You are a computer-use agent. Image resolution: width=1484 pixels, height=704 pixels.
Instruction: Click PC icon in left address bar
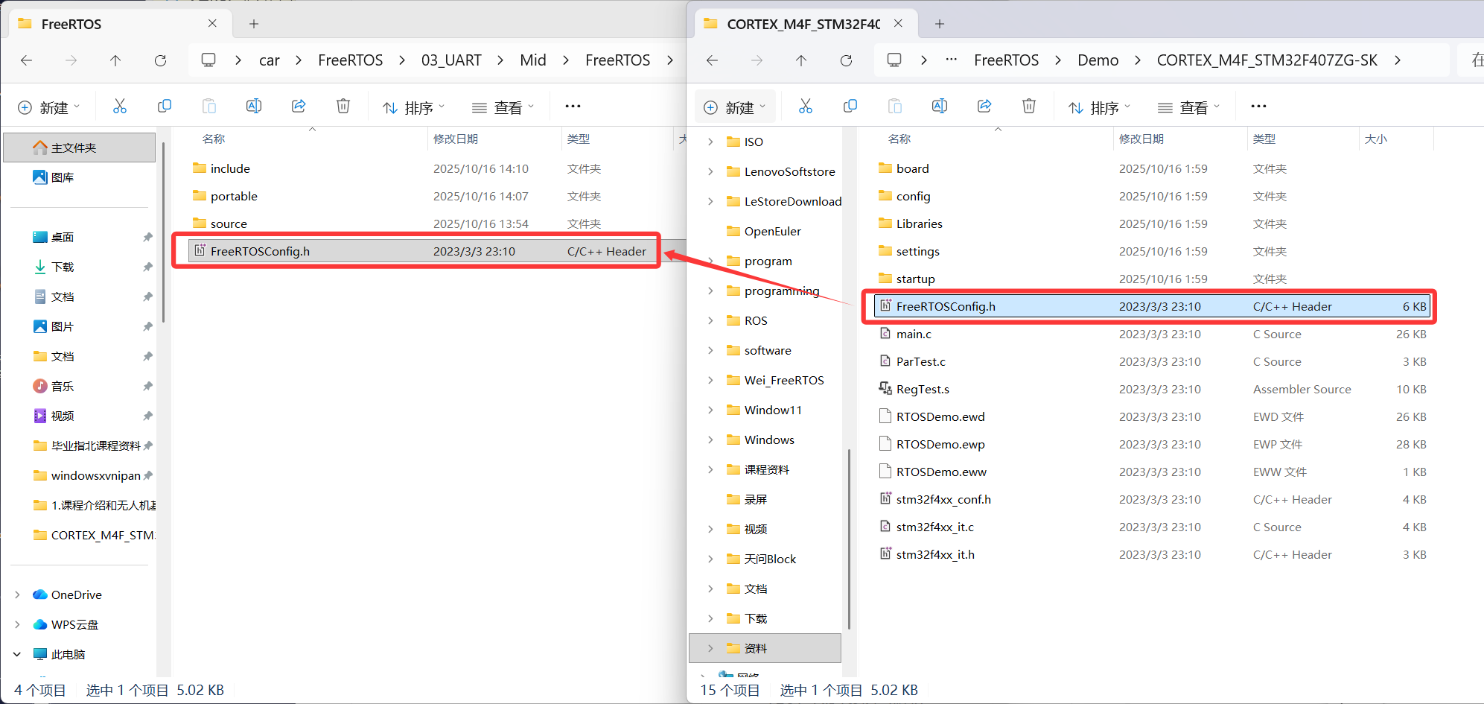208,60
